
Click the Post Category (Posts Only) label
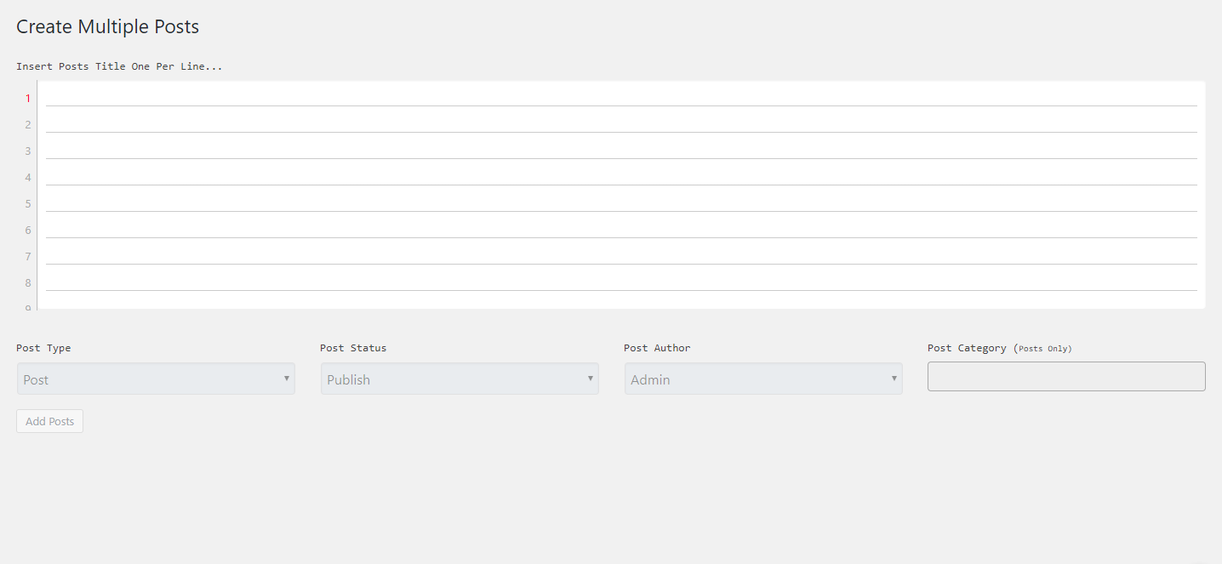(1000, 348)
